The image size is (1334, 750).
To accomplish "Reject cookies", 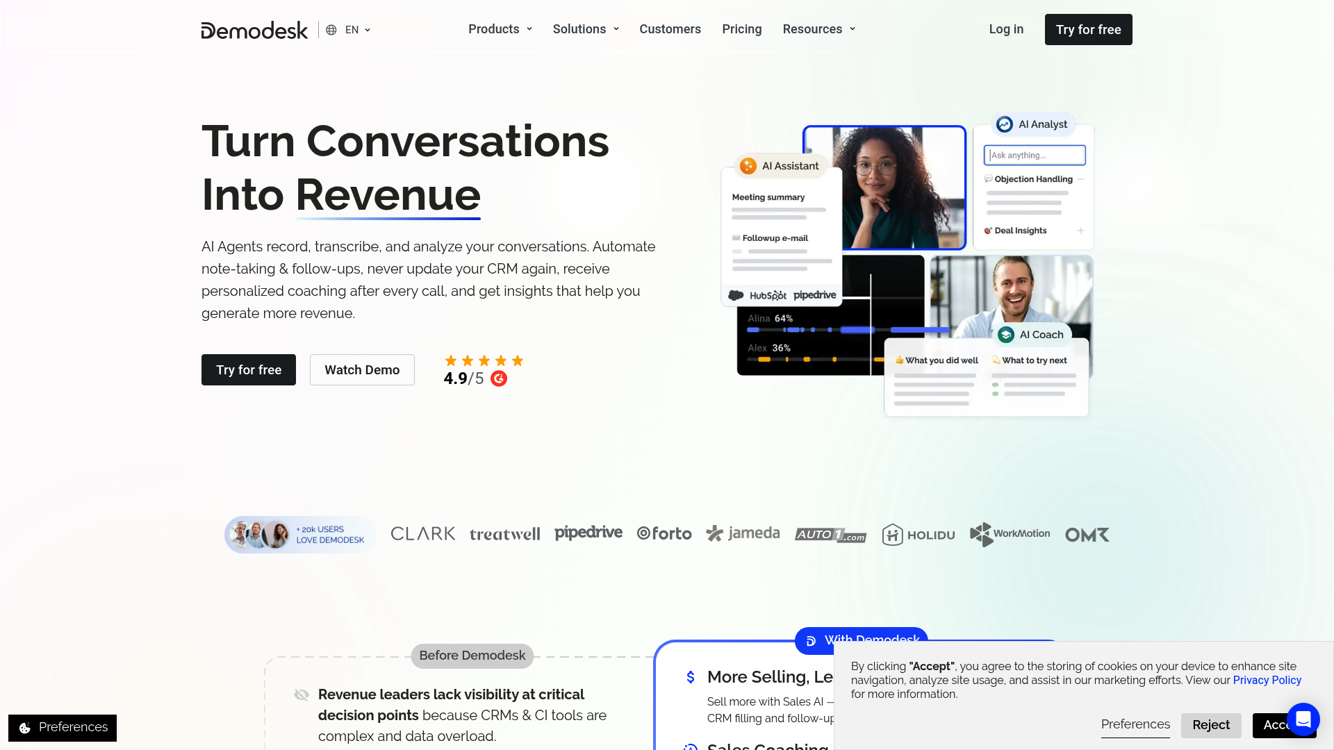I will point(1211,725).
